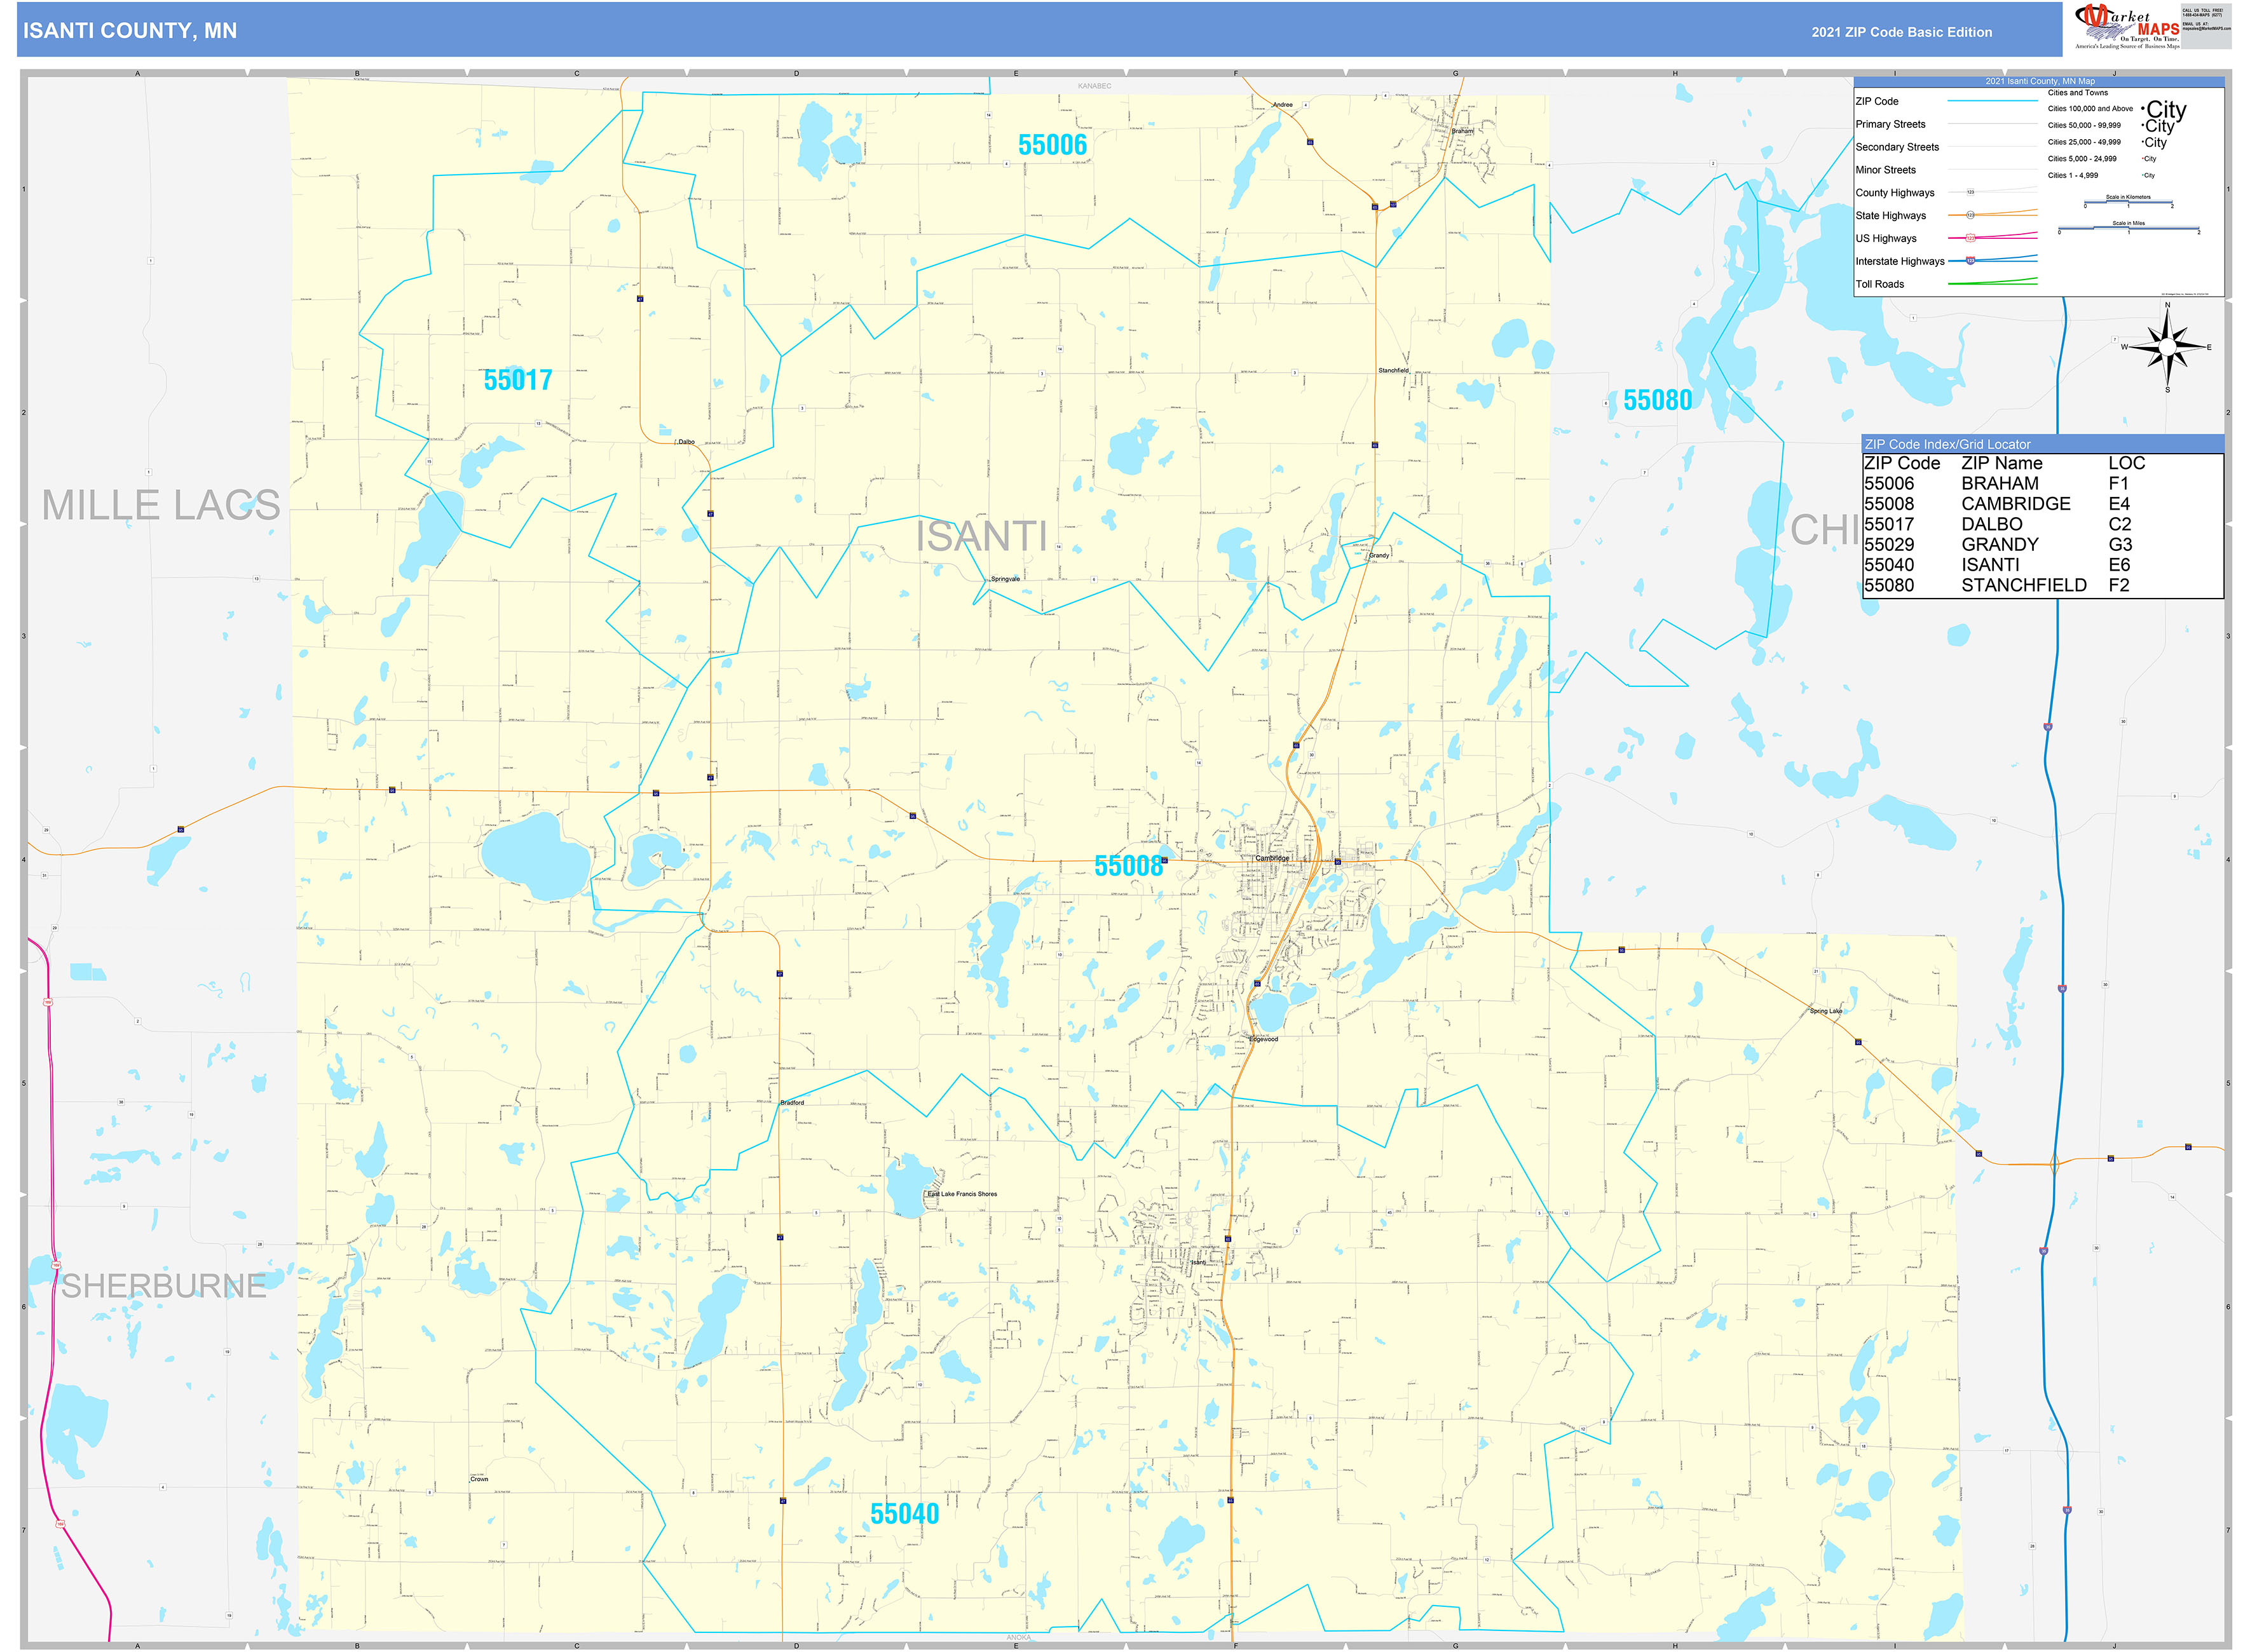This screenshot has width=2243, height=1652.
Task: Click the toll-free number 1-888-434-MAPS
Action: tap(2202, 15)
